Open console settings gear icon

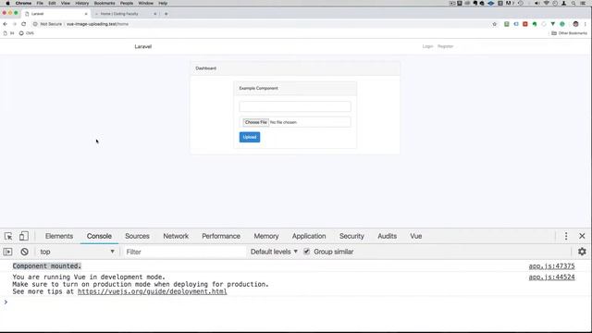coord(582,252)
